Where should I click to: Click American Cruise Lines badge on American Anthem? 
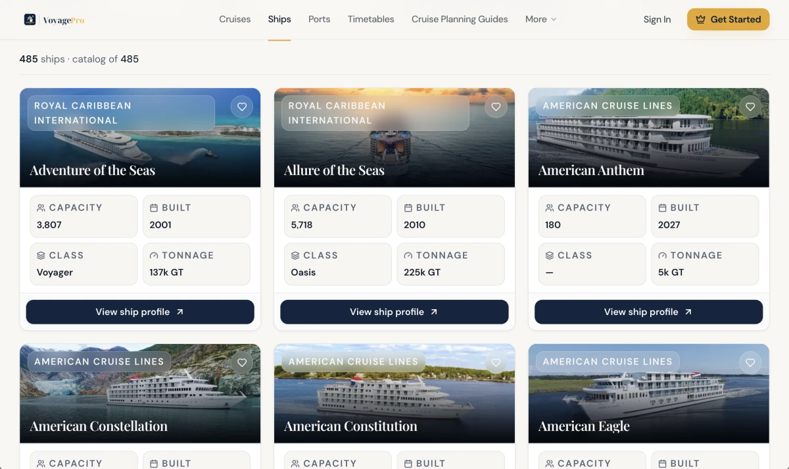(x=608, y=106)
